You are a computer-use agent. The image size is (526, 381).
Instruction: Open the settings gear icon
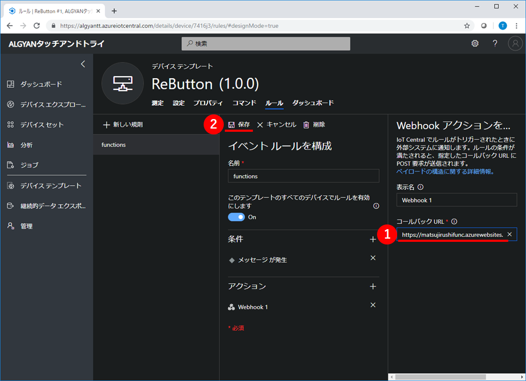(475, 43)
